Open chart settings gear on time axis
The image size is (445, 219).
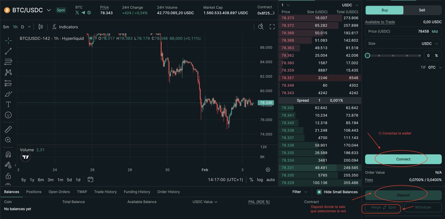coord(268,170)
